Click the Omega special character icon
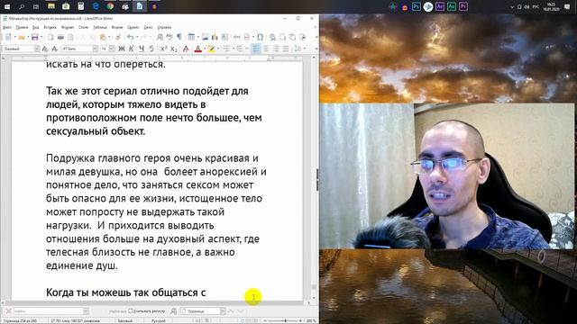577x324 pixels. (x=261, y=37)
